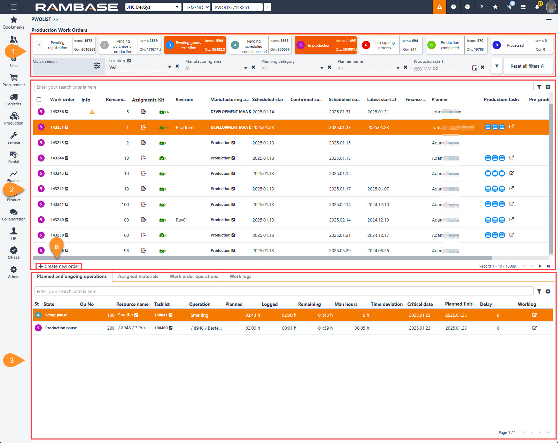Open Production start calendar picker
This screenshot has width=558, height=443.
click(474, 68)
